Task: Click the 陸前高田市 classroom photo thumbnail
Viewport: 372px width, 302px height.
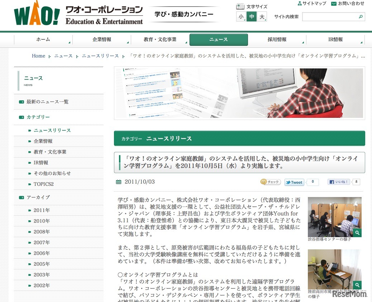Action: tap(334, 269)
